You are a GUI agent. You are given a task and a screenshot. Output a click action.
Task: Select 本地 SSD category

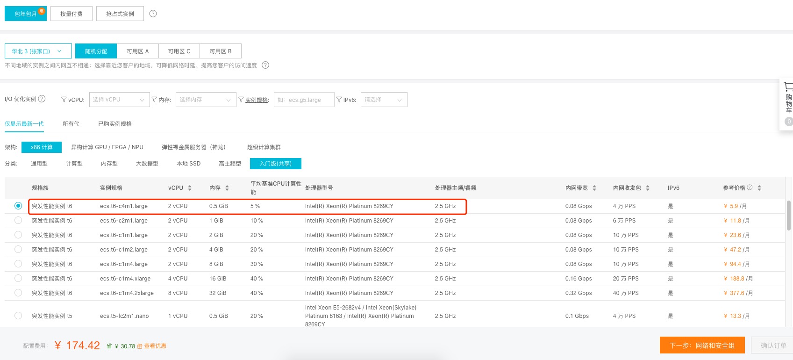(189, 164)
